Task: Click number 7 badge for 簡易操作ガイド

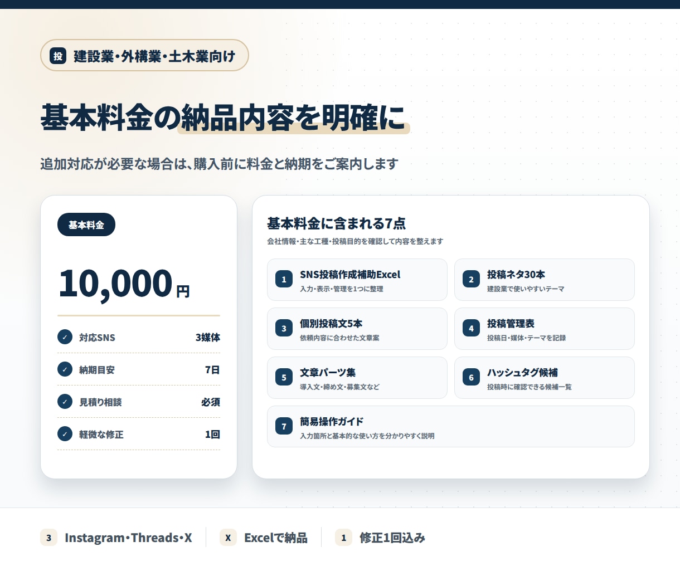Action: [284, 426]
